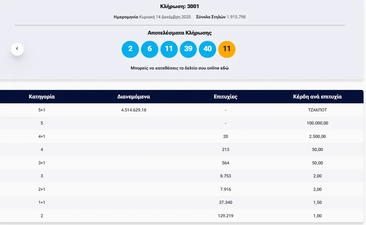Open the online ticket submission link
This screenshot has width=366, height=225.
179,68
